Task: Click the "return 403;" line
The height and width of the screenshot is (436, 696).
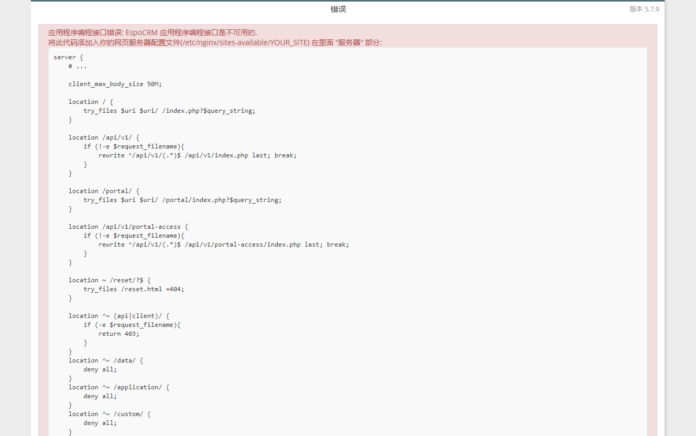Action: click(x=119, y=334)
